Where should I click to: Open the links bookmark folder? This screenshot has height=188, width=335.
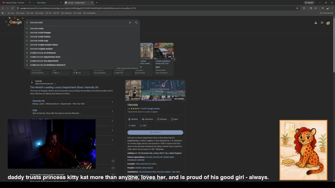[11, 13]
